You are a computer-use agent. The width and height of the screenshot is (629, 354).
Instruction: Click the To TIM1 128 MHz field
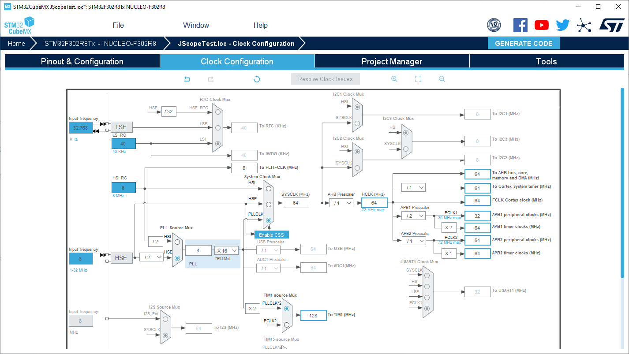313,316
